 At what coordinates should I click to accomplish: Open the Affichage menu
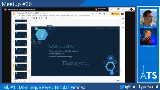28,15
